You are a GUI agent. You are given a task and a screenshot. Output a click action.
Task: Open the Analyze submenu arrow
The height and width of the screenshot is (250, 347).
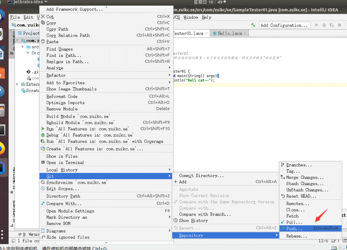point(169,68)
